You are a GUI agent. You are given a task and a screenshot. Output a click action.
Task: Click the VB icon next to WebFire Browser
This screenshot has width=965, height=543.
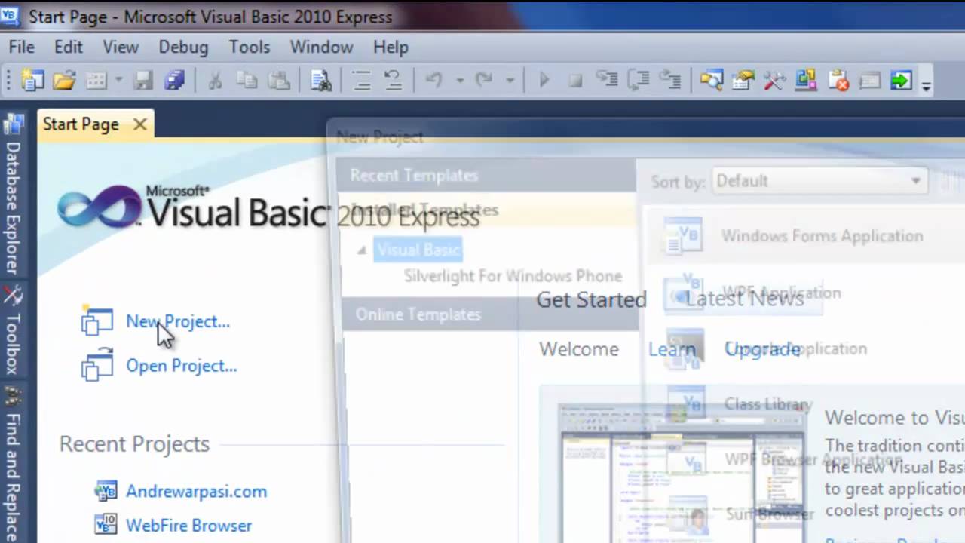tap(106, 524)
